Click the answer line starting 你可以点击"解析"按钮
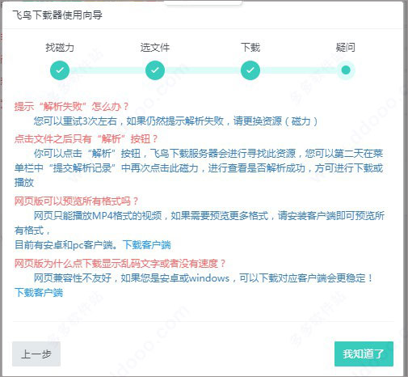 (x=208, y=154)
